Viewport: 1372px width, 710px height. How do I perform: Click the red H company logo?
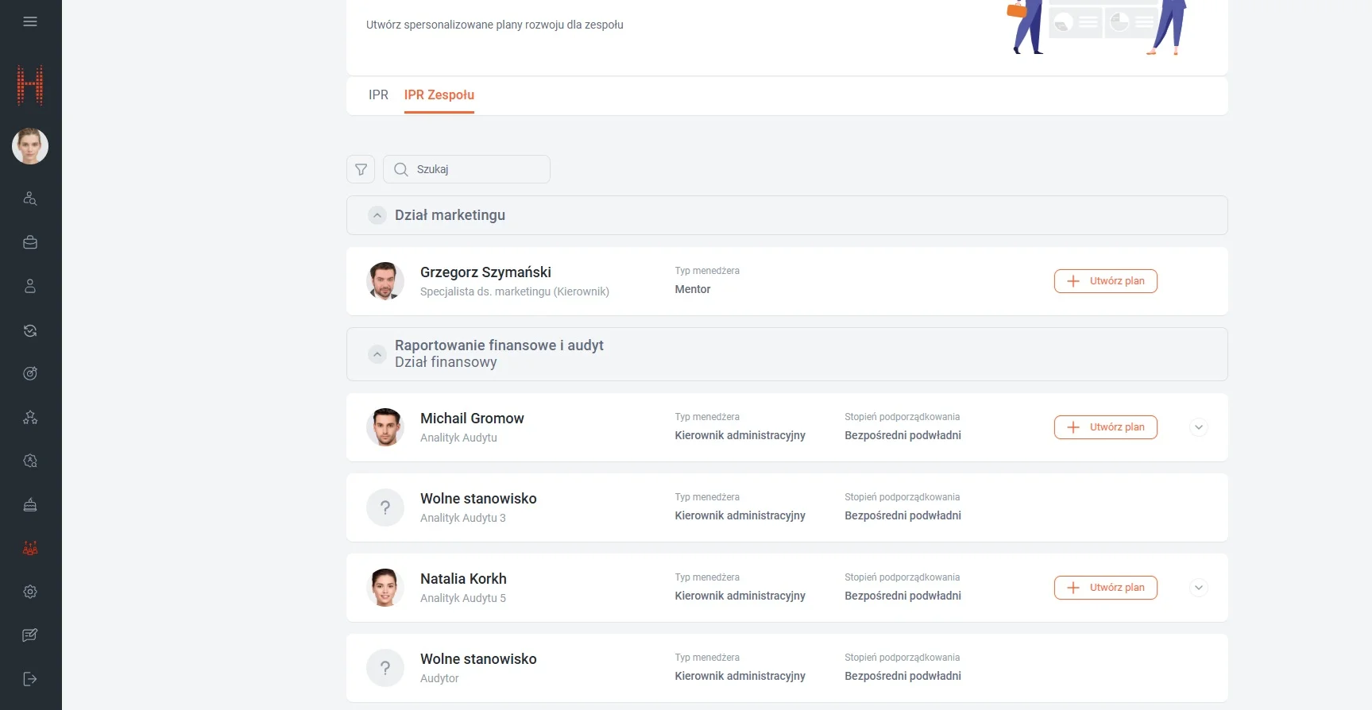click(30, 86)
